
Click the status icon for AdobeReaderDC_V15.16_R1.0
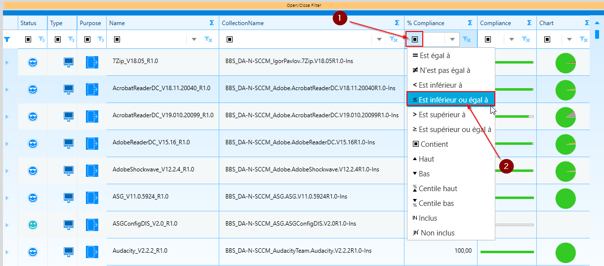[33, 144]
